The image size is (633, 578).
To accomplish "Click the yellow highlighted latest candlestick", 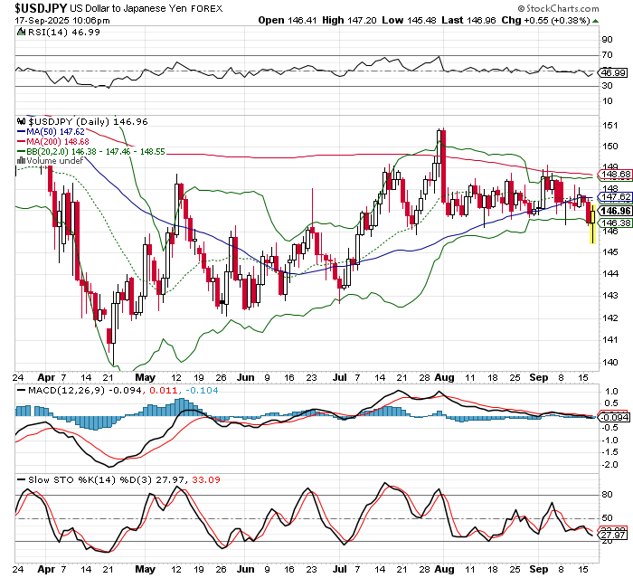I will click(x=592, y=223).
